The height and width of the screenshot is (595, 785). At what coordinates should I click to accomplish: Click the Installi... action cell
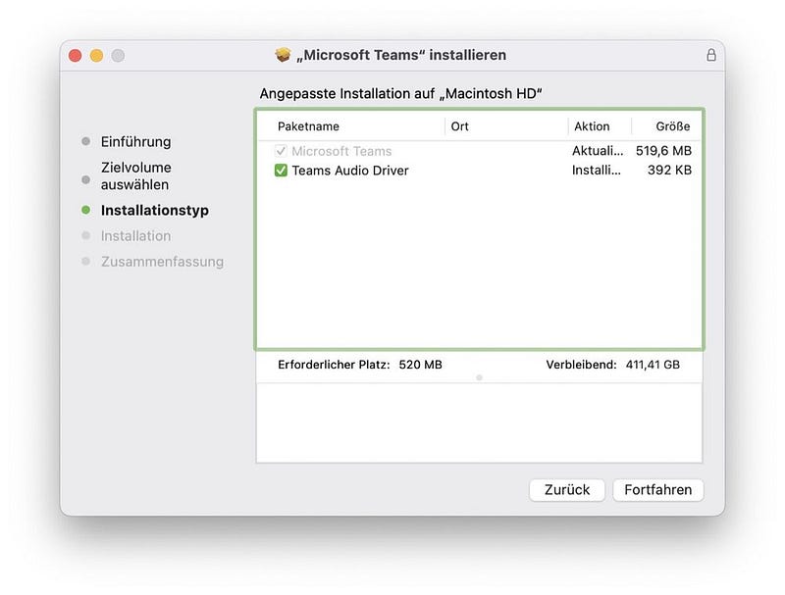coord(596,170)
